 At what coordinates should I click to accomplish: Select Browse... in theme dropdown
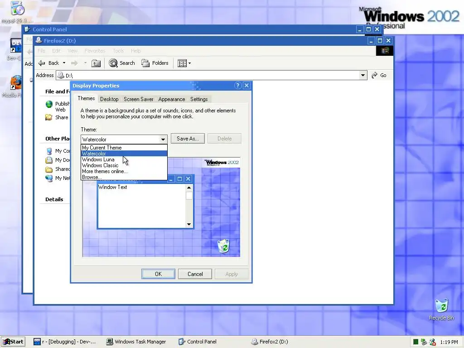[x=124, y=177]
